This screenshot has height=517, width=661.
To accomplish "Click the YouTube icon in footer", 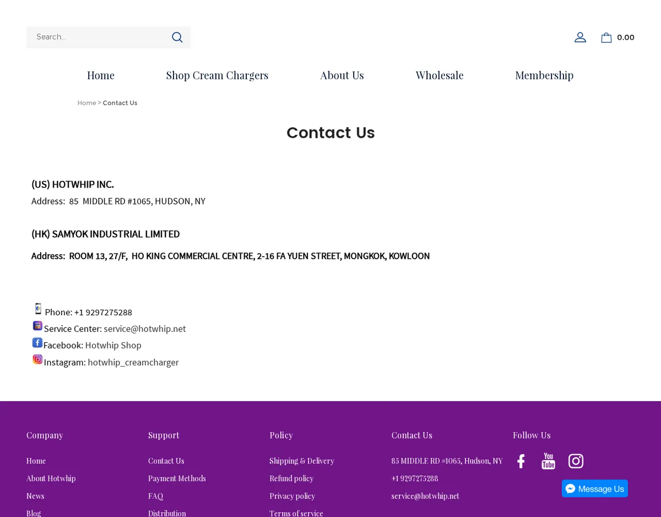I will tap(548, 461).
